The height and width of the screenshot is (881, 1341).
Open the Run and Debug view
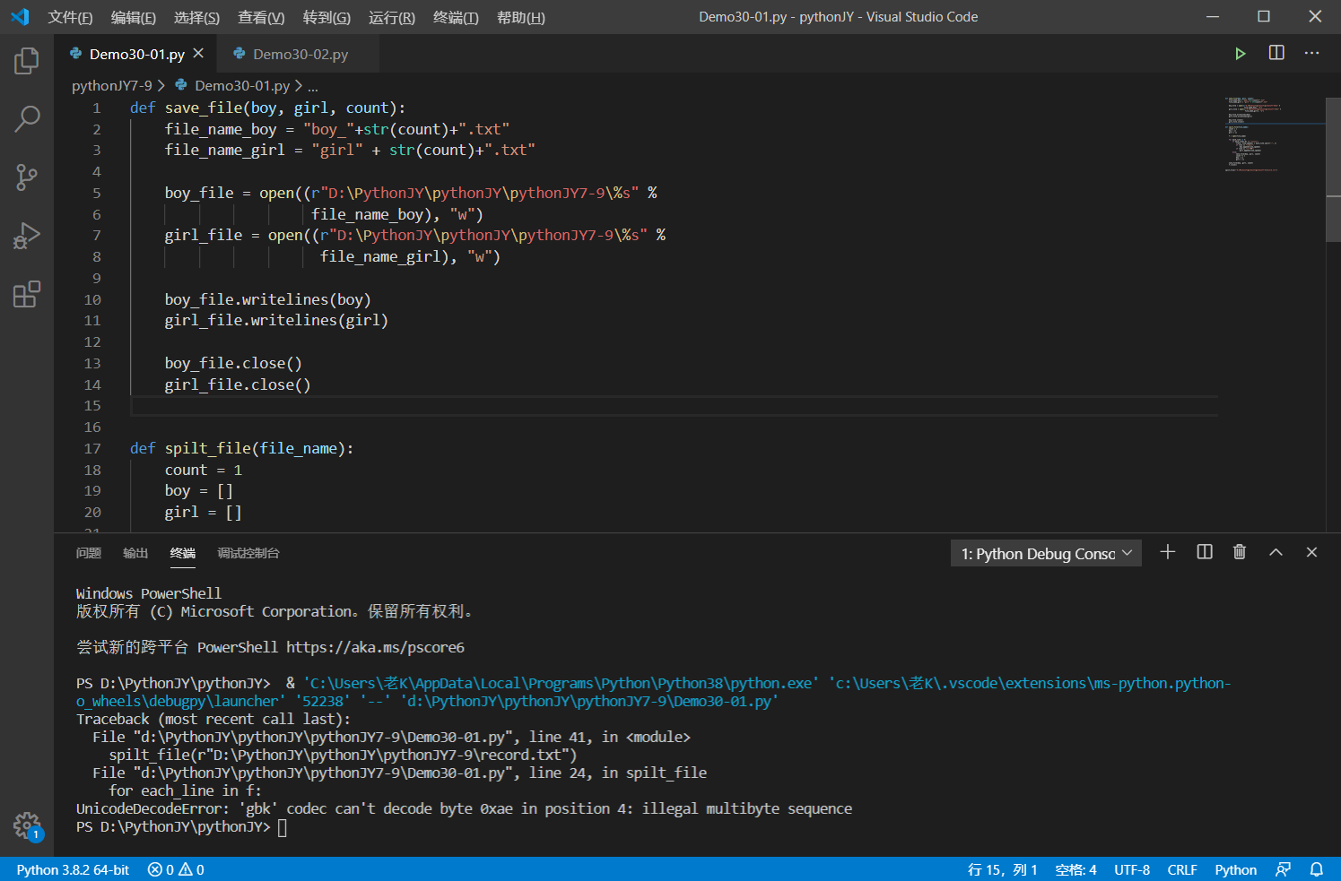click(x=27, y=236)
